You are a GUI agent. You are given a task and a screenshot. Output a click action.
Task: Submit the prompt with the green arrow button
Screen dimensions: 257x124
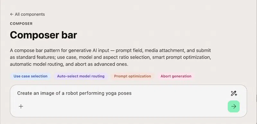234,106
